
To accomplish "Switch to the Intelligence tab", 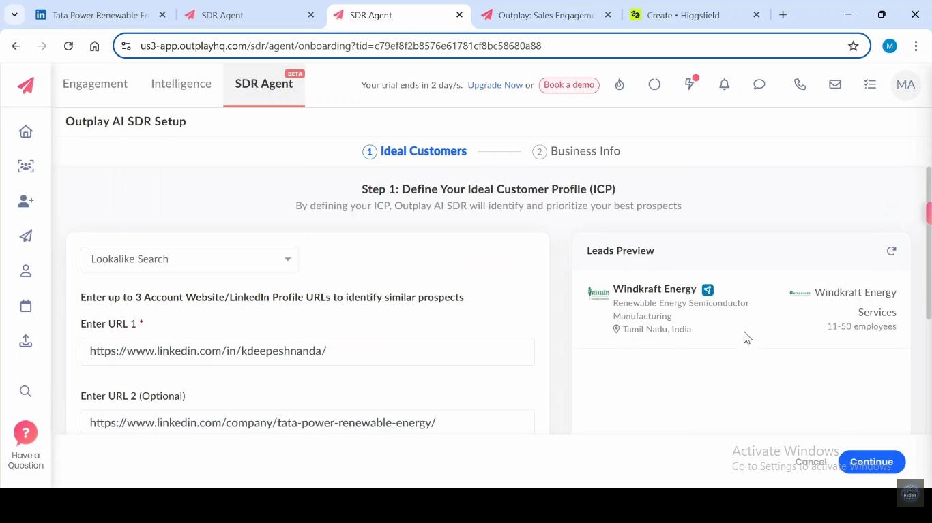I will [x=181, y=84].
